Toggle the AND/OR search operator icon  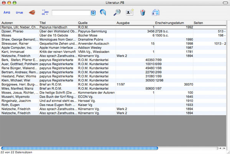(45, 13)
